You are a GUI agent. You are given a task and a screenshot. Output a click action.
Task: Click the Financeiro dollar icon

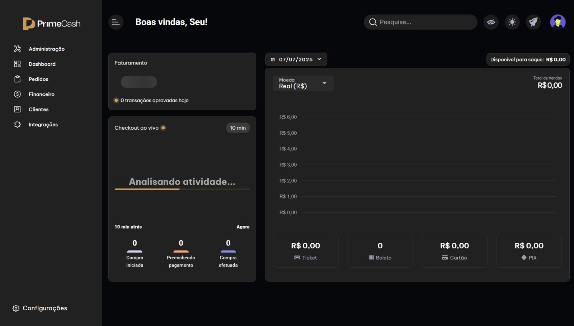pyautogui.click(x=17, y=94)
